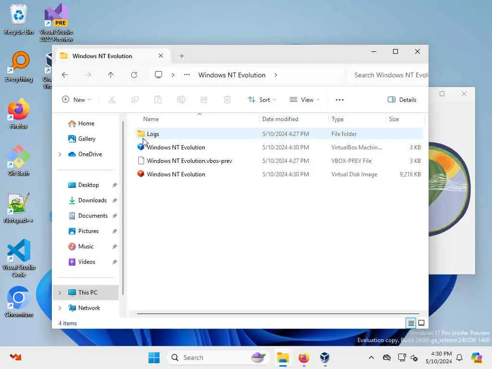Click the This PC monitor icon in address bar
Screen dimensions: 492x369
[159, 75]
